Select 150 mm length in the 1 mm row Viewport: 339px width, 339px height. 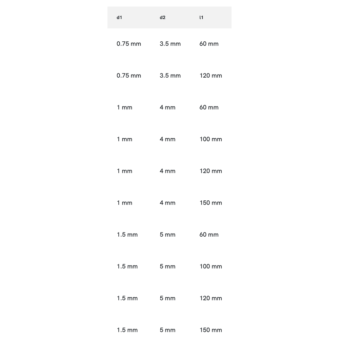tap(211, 203)
